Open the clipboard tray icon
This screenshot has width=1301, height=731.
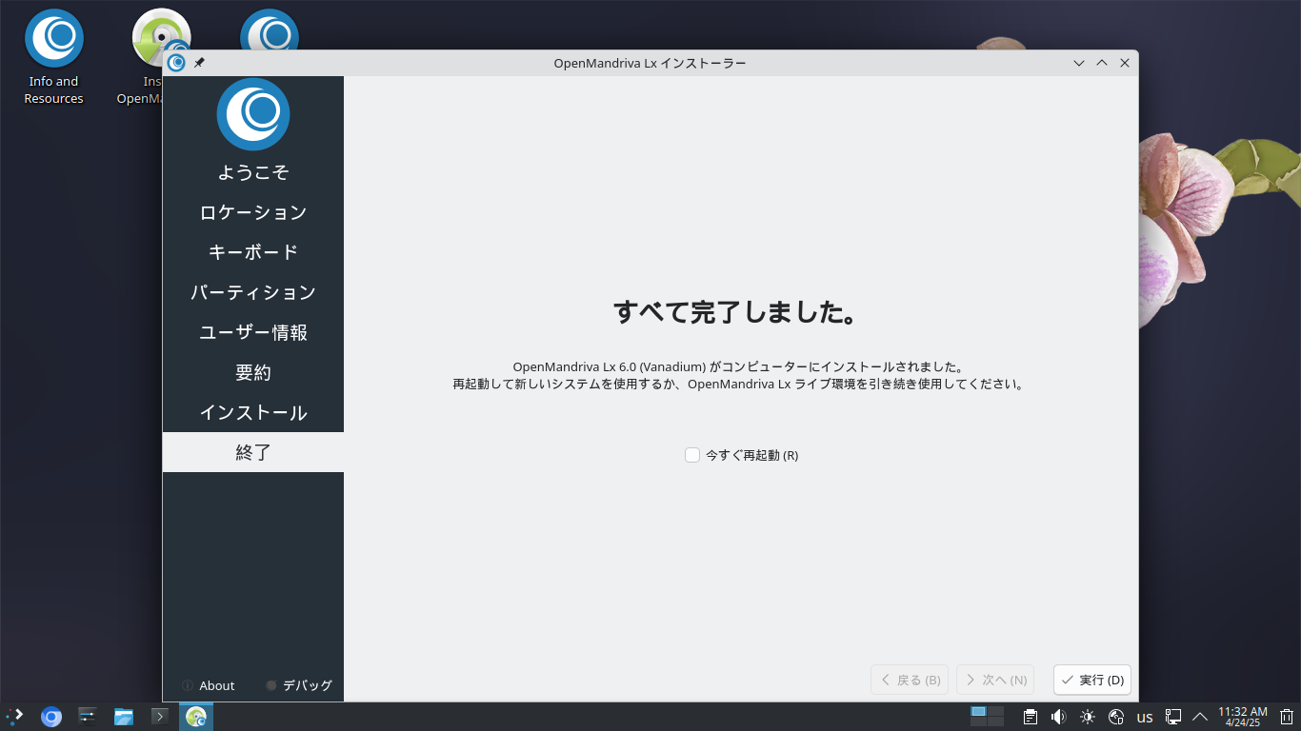1031,717
